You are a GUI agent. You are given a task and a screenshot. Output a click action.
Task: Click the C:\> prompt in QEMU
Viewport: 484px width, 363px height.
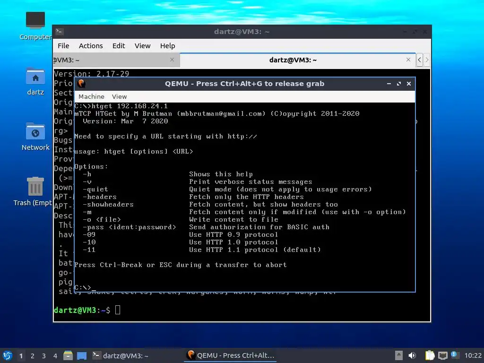[83, 287]
